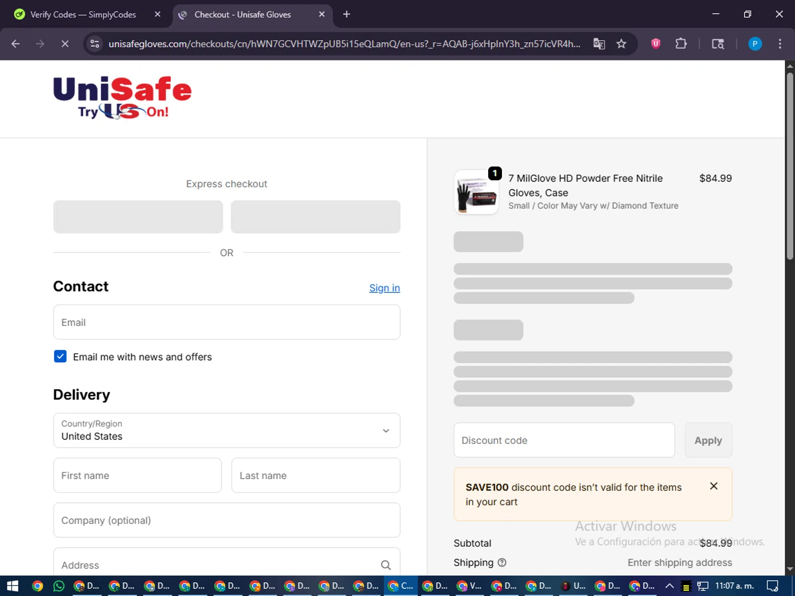Viewport: 795px width, 596px height.
Task: Click the page vertical scrollbar
Action: coord(790,165)
